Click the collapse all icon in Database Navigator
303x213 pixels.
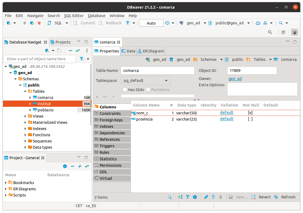tap(70, 51)
